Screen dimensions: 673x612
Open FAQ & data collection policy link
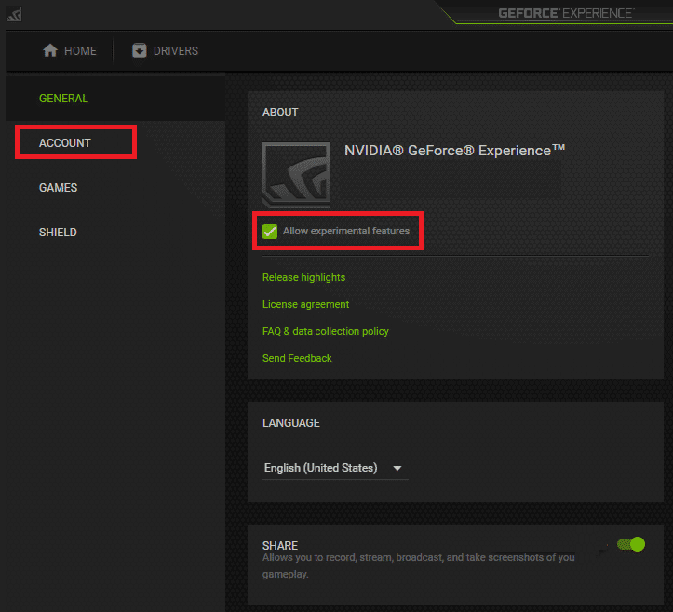click(326, 331)
